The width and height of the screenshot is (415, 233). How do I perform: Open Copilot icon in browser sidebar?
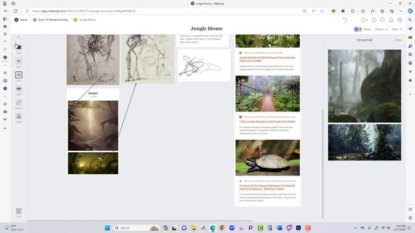coord(410,11)
